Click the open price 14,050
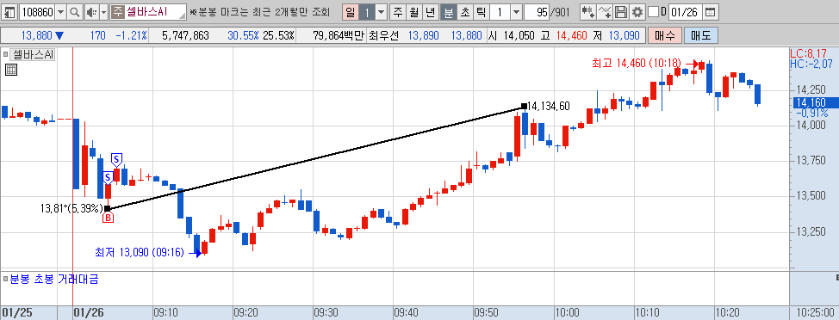This screenshot has height=320, width=839. click(x=519, y=36)
